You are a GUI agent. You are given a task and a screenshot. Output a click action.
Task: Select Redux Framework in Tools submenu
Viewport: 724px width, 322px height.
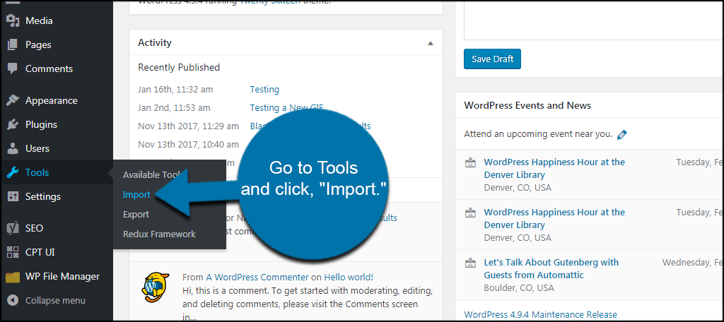coord(159,234)
